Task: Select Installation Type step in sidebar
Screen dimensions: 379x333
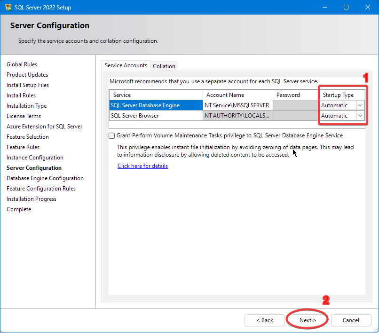Action: pyautogui.click(x=26, y=106)
